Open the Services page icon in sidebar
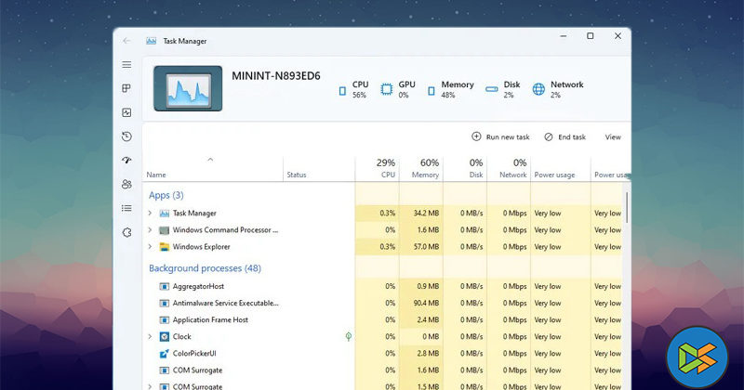 point(126,232)
